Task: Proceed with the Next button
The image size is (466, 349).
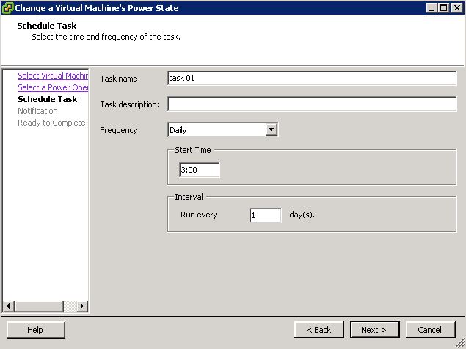Action: click(375, 330)
